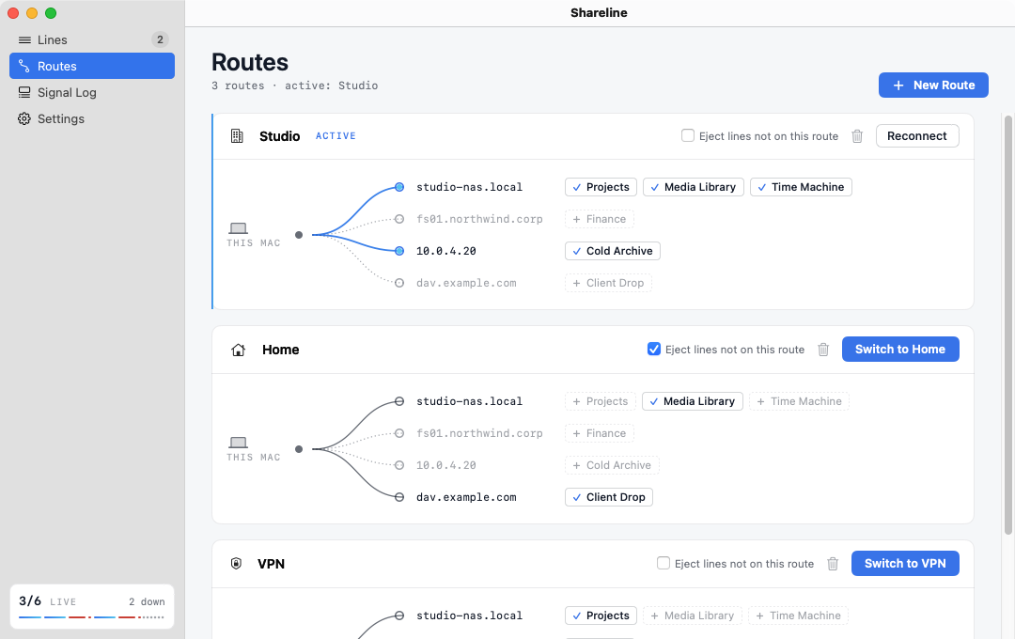Click the Lines count badge
The image size is (1015, 639).
coord(160,39)
